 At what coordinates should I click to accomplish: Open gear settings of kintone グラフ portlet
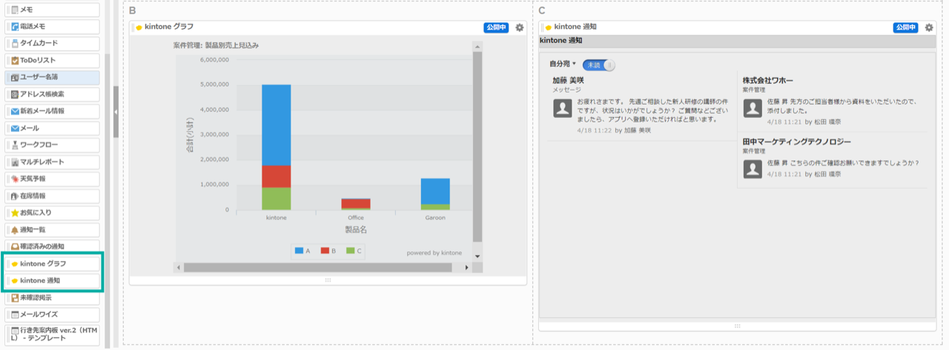pos(520,27)
